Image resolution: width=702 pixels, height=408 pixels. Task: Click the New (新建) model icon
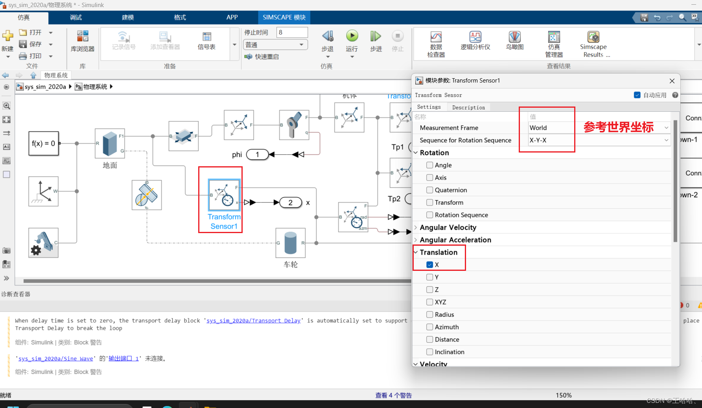pyautogui.click(x=7, y=36)
